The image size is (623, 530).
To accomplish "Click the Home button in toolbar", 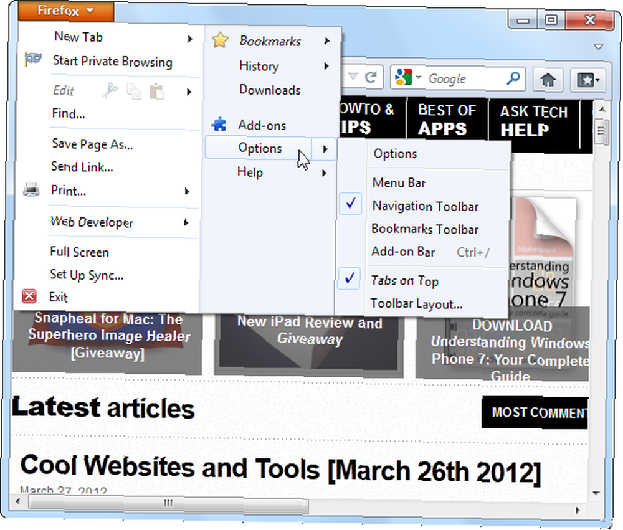I will point(548,80).
